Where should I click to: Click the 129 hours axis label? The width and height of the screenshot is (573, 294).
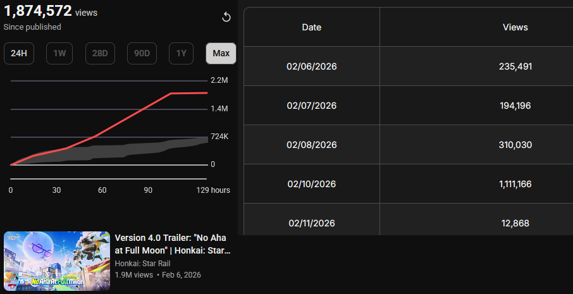coord(214,190)
